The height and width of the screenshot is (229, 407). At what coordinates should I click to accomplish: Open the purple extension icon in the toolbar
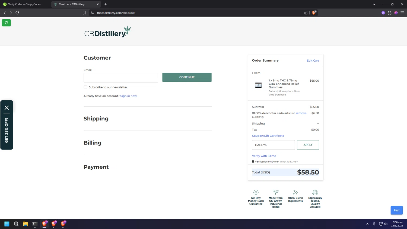[x=383, y=13]
